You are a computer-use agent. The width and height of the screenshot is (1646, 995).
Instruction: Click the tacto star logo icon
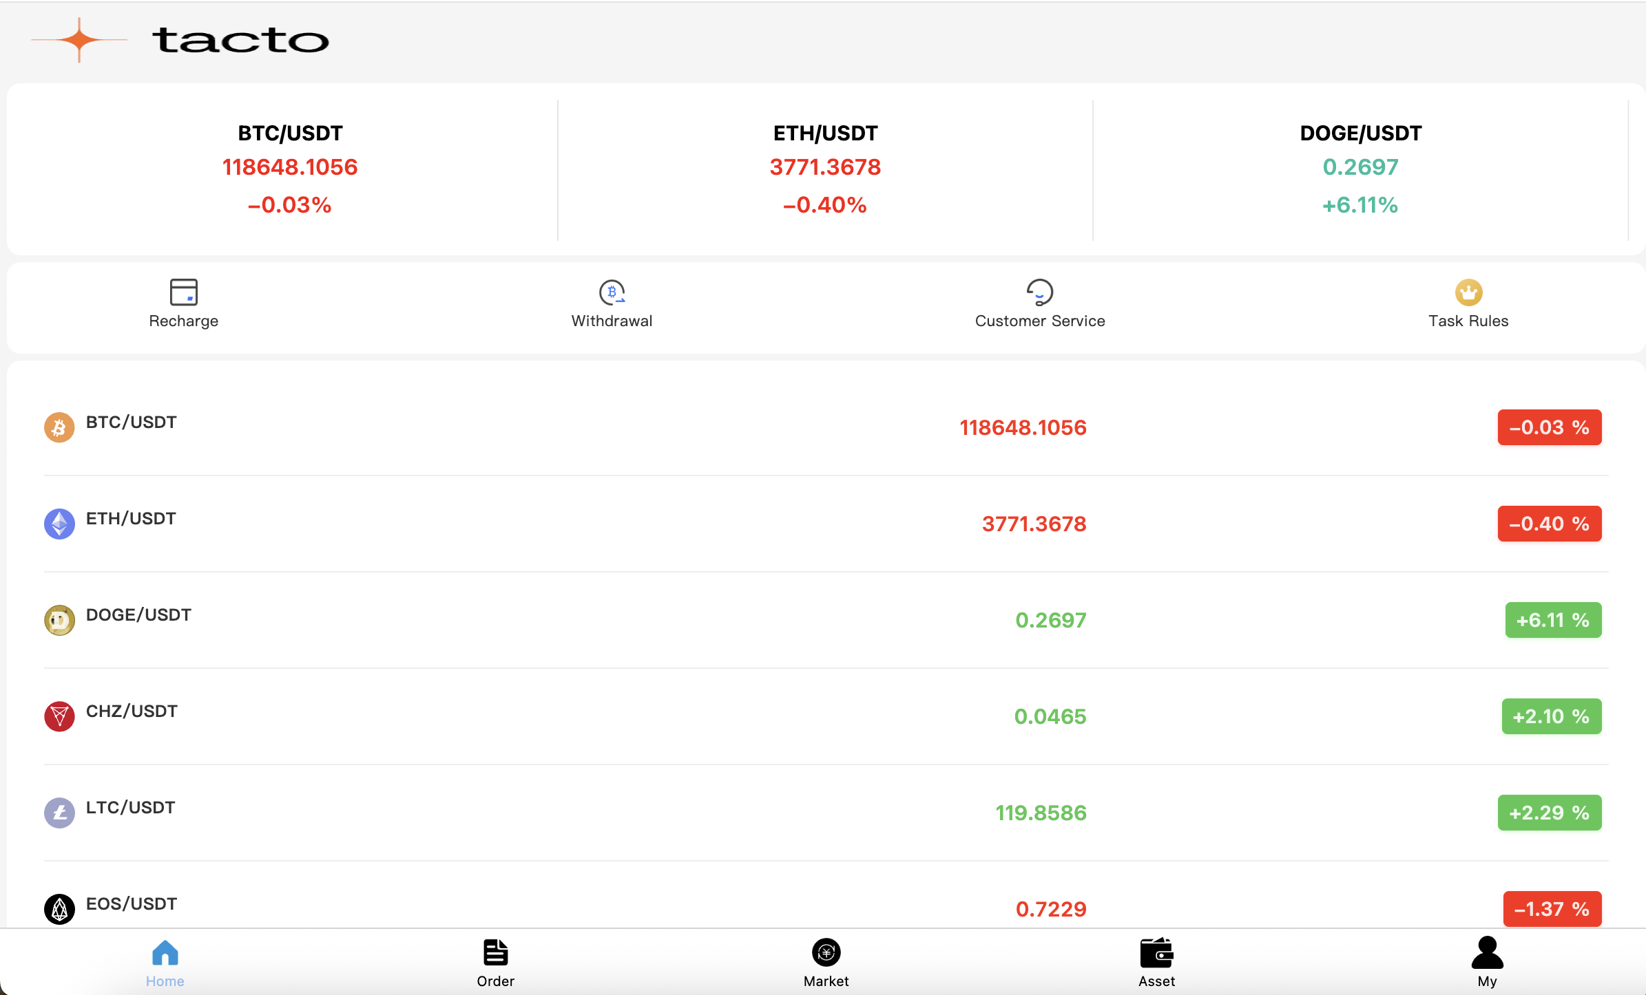coord(80,40)
